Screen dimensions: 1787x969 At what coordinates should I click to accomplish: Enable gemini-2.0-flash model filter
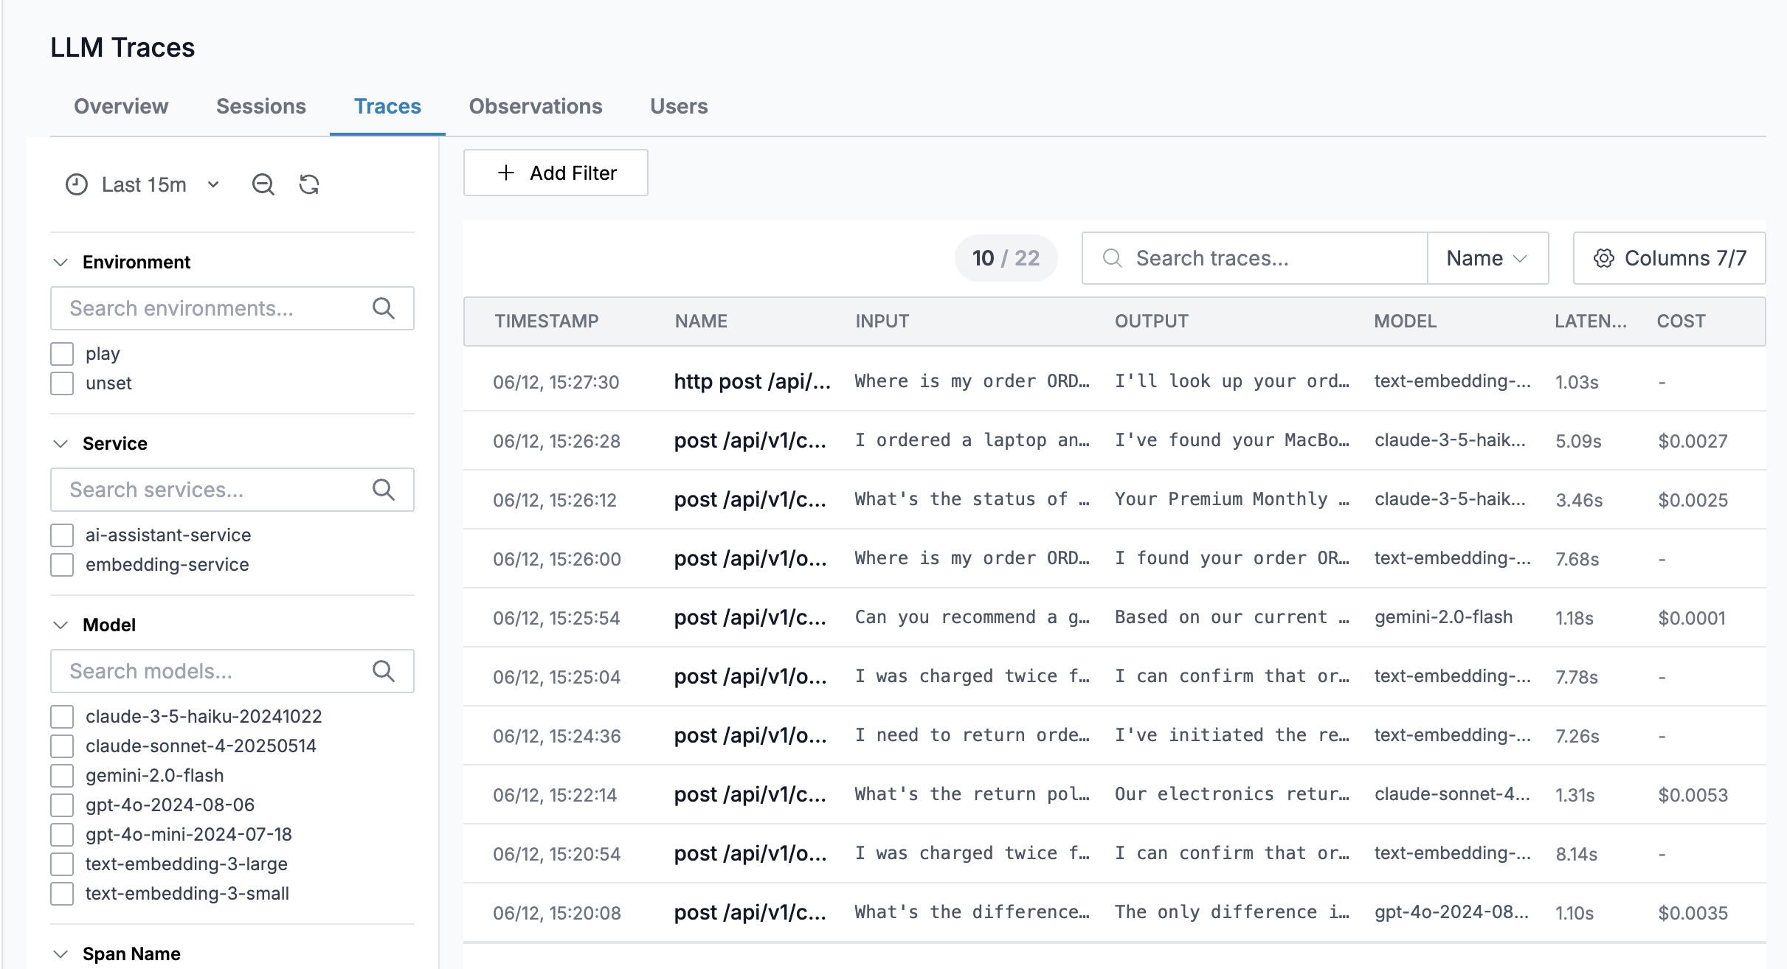(62, 776)
